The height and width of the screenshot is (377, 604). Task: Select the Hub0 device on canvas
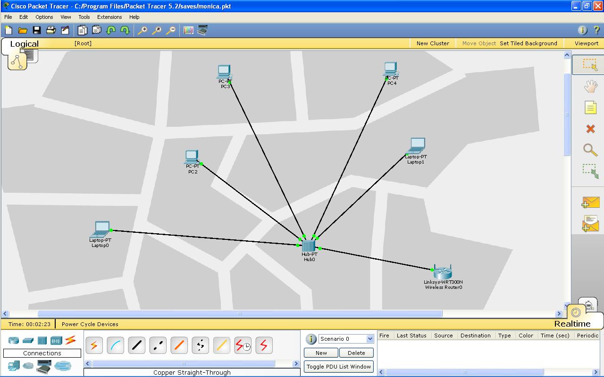click(x=309, y=246)
